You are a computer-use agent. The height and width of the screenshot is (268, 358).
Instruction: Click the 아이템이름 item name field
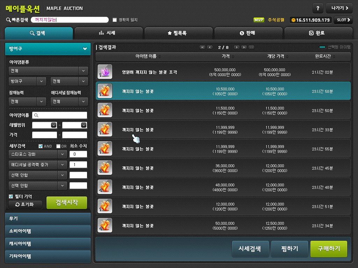click(x=59, y=115)
